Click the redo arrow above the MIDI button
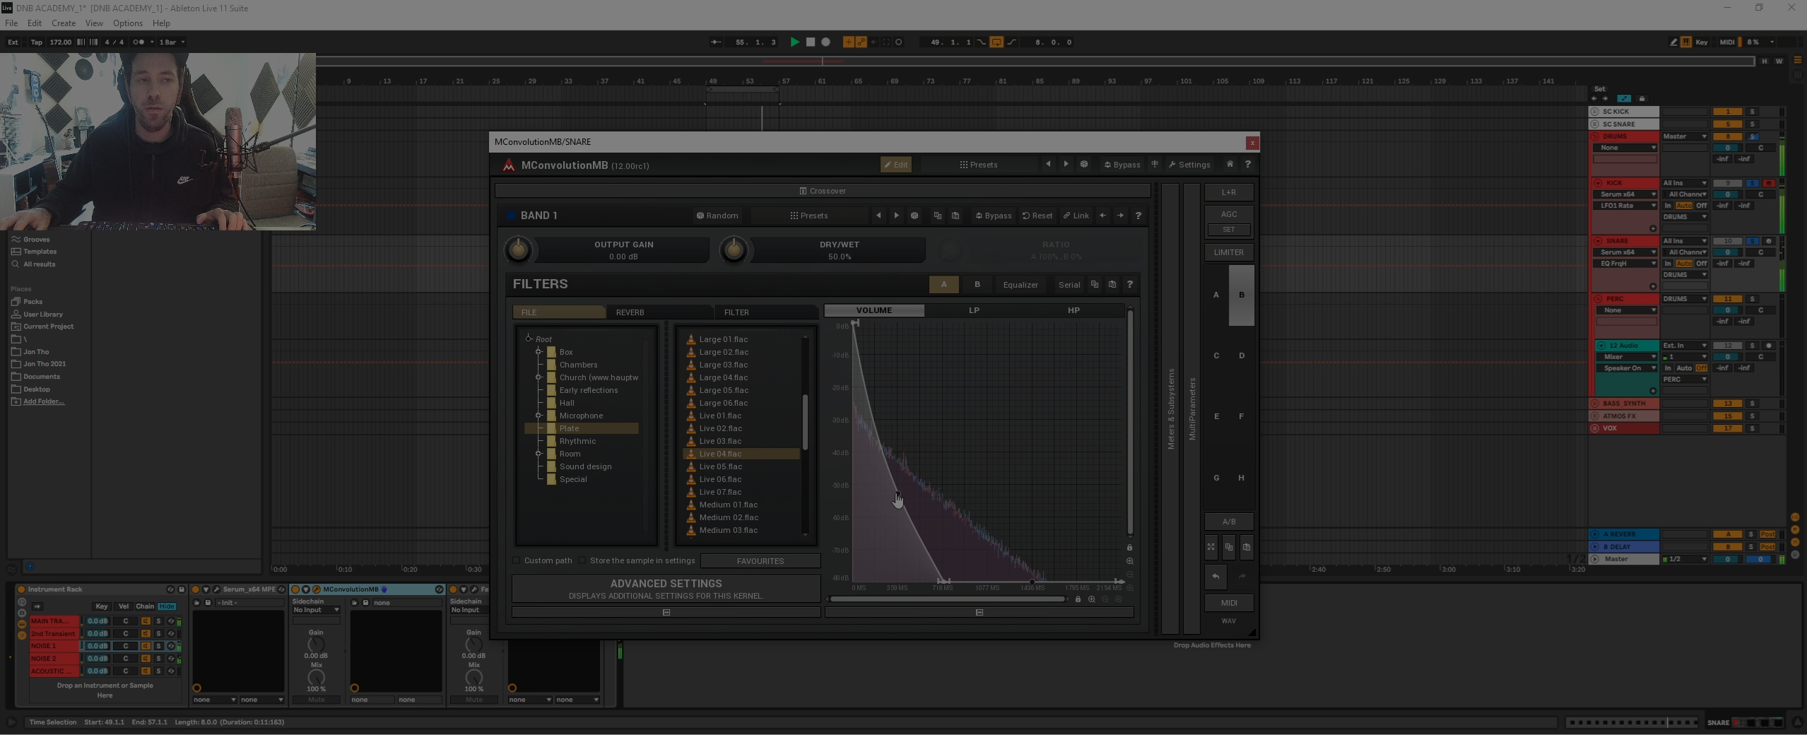Viewport: 1807px width, 735px height. click(1242, 576)
